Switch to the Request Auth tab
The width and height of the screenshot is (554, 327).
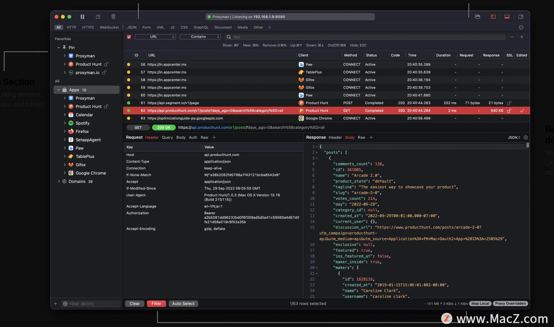click(193, 137)
